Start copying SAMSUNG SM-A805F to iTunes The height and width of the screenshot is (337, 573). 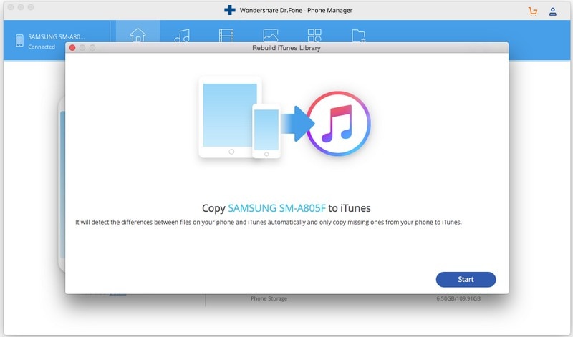466,279
